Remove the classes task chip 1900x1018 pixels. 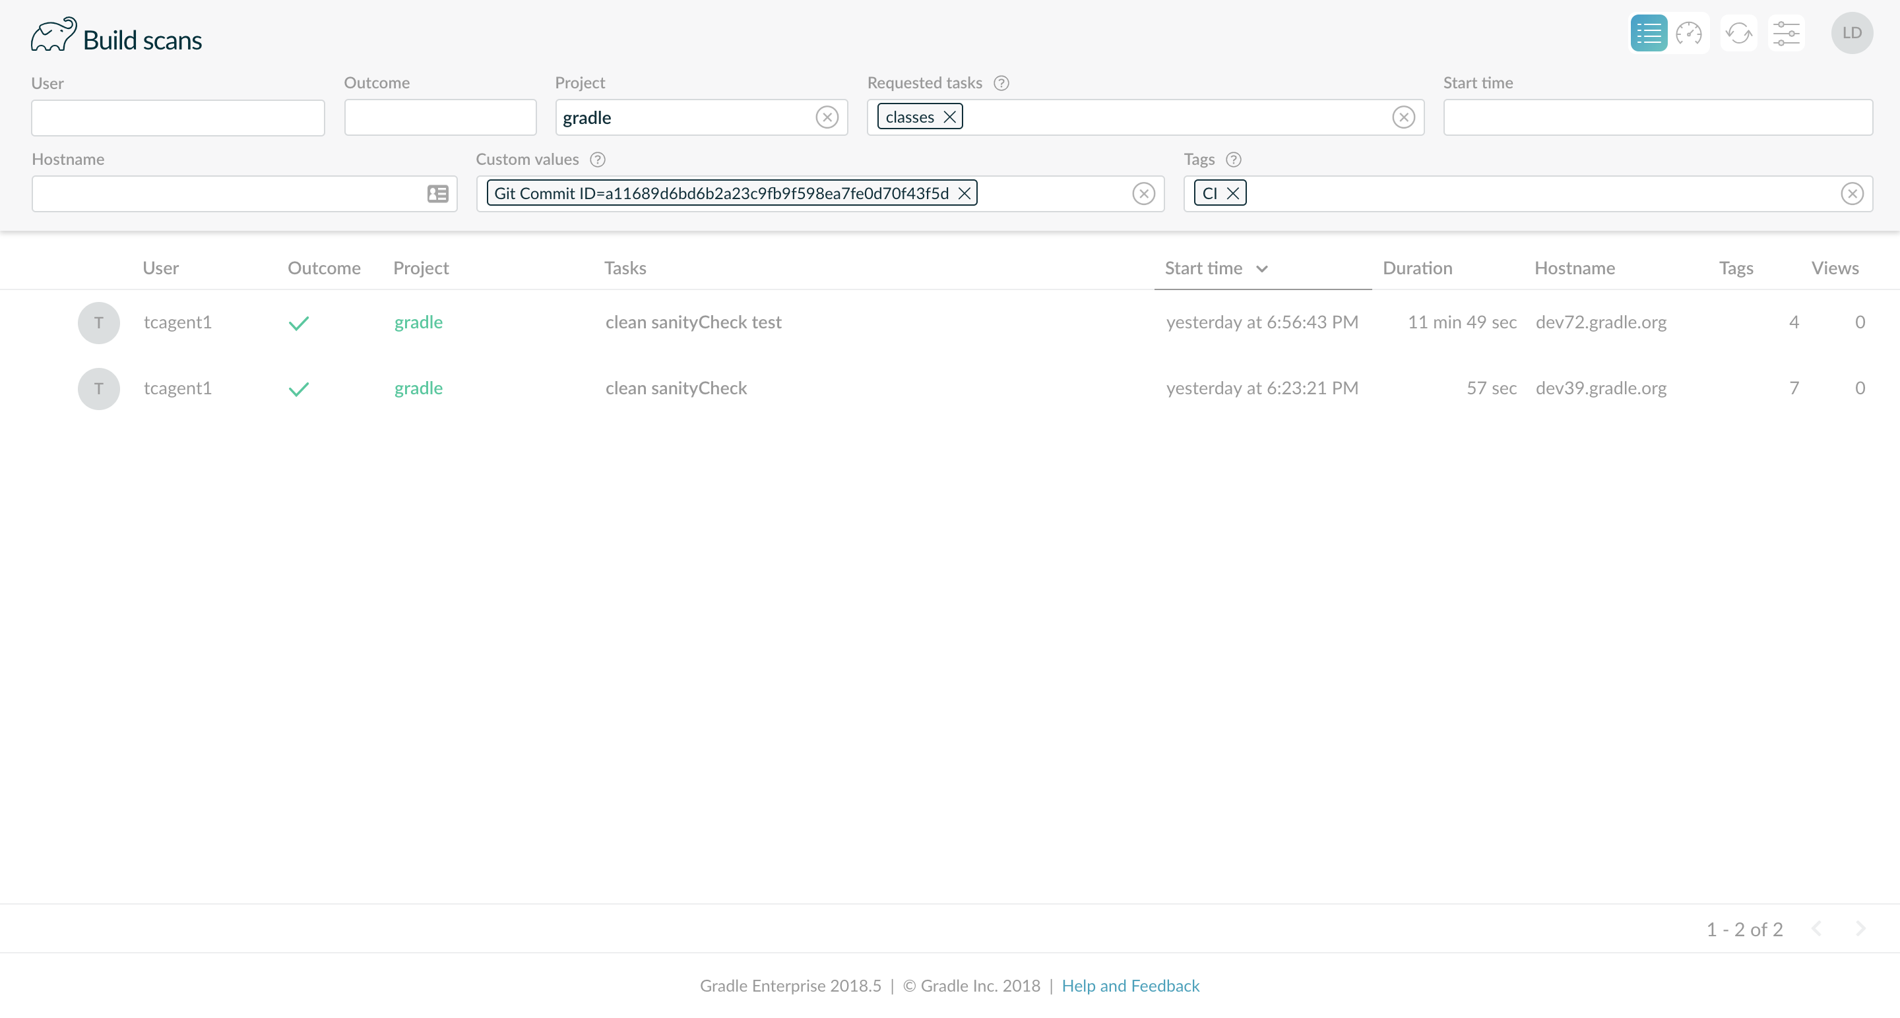pyautogui.click(x=949, y=117)
